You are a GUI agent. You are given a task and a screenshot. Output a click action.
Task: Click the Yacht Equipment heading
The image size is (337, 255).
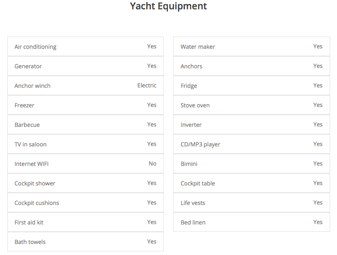(x=168, y=6)
